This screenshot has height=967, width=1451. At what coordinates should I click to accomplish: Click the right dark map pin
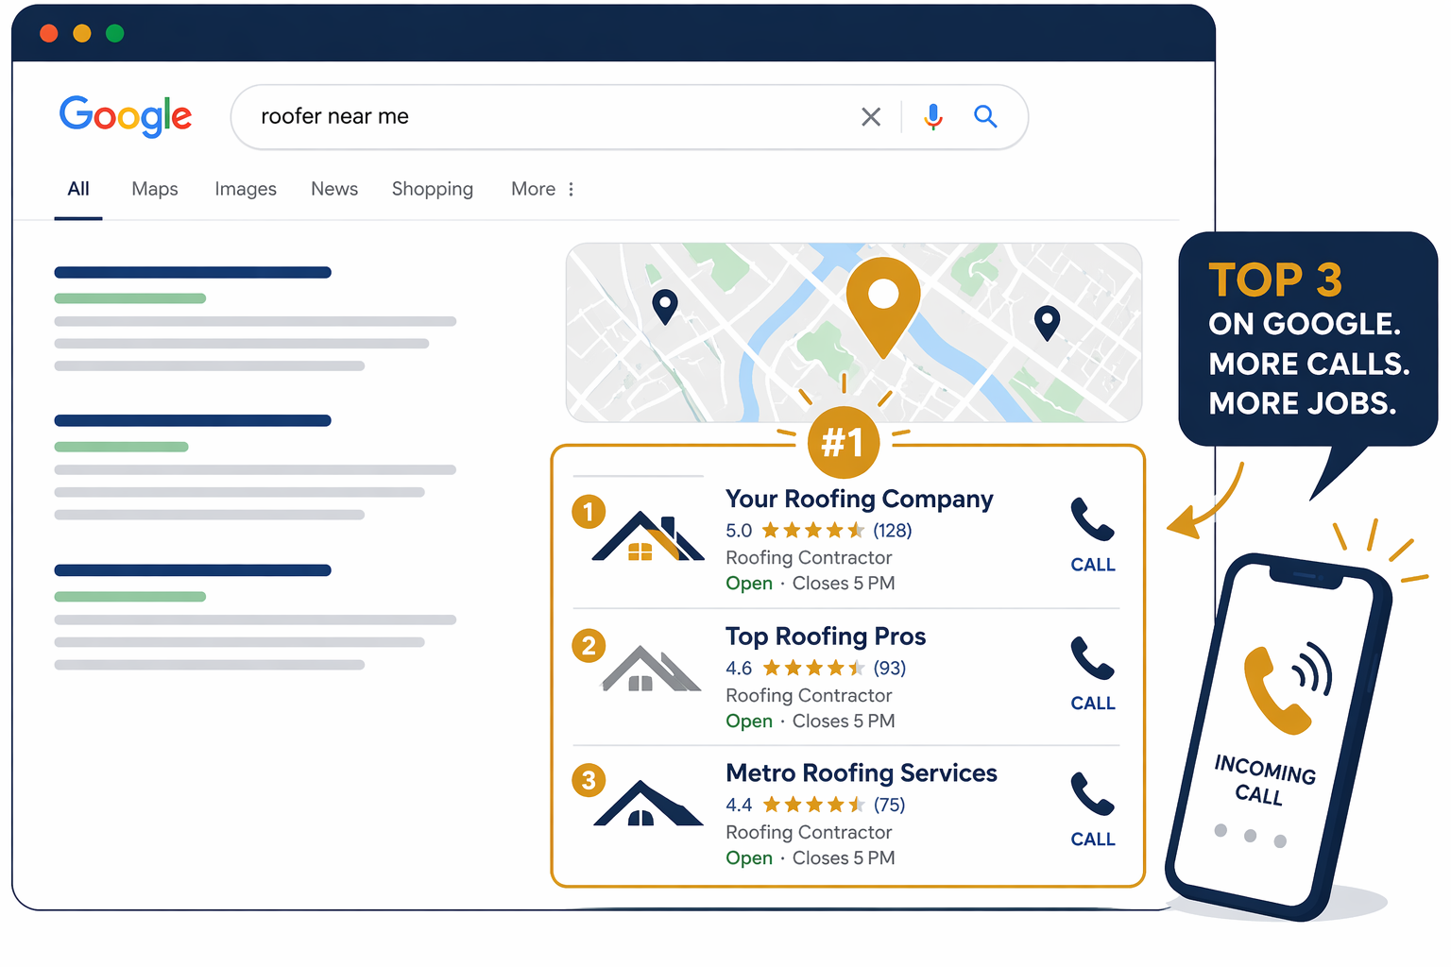[x=1047, y=323]
